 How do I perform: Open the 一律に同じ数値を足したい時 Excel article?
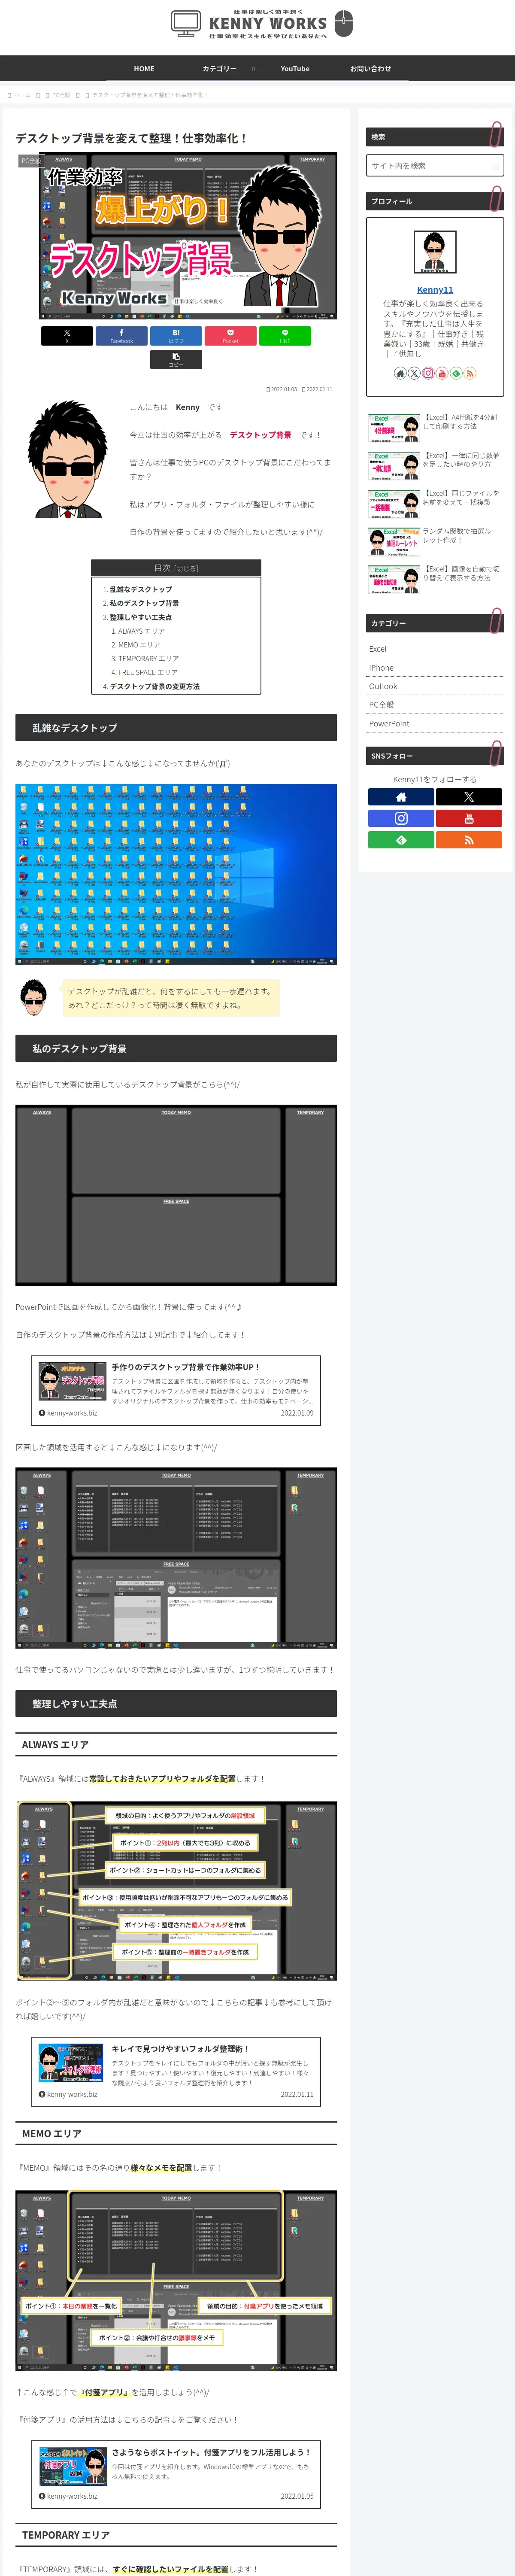pos(435,466)
